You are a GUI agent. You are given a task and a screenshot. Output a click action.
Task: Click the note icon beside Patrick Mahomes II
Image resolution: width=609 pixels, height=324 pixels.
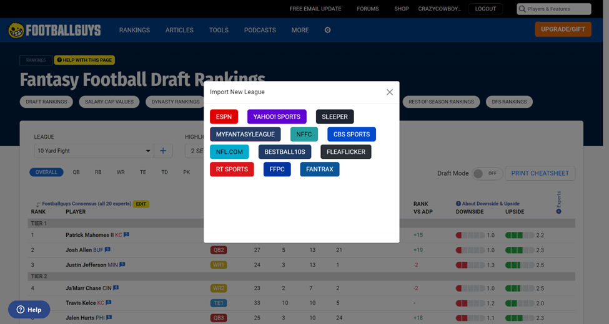pos(126,234)
